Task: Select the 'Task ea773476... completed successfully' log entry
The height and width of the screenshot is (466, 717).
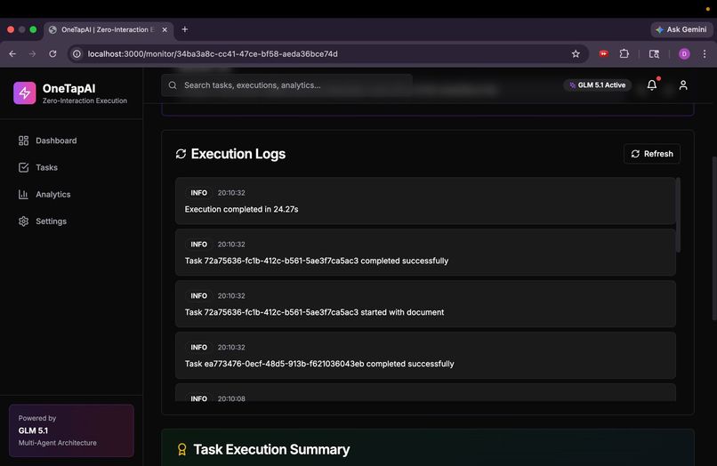Action: 425,356
